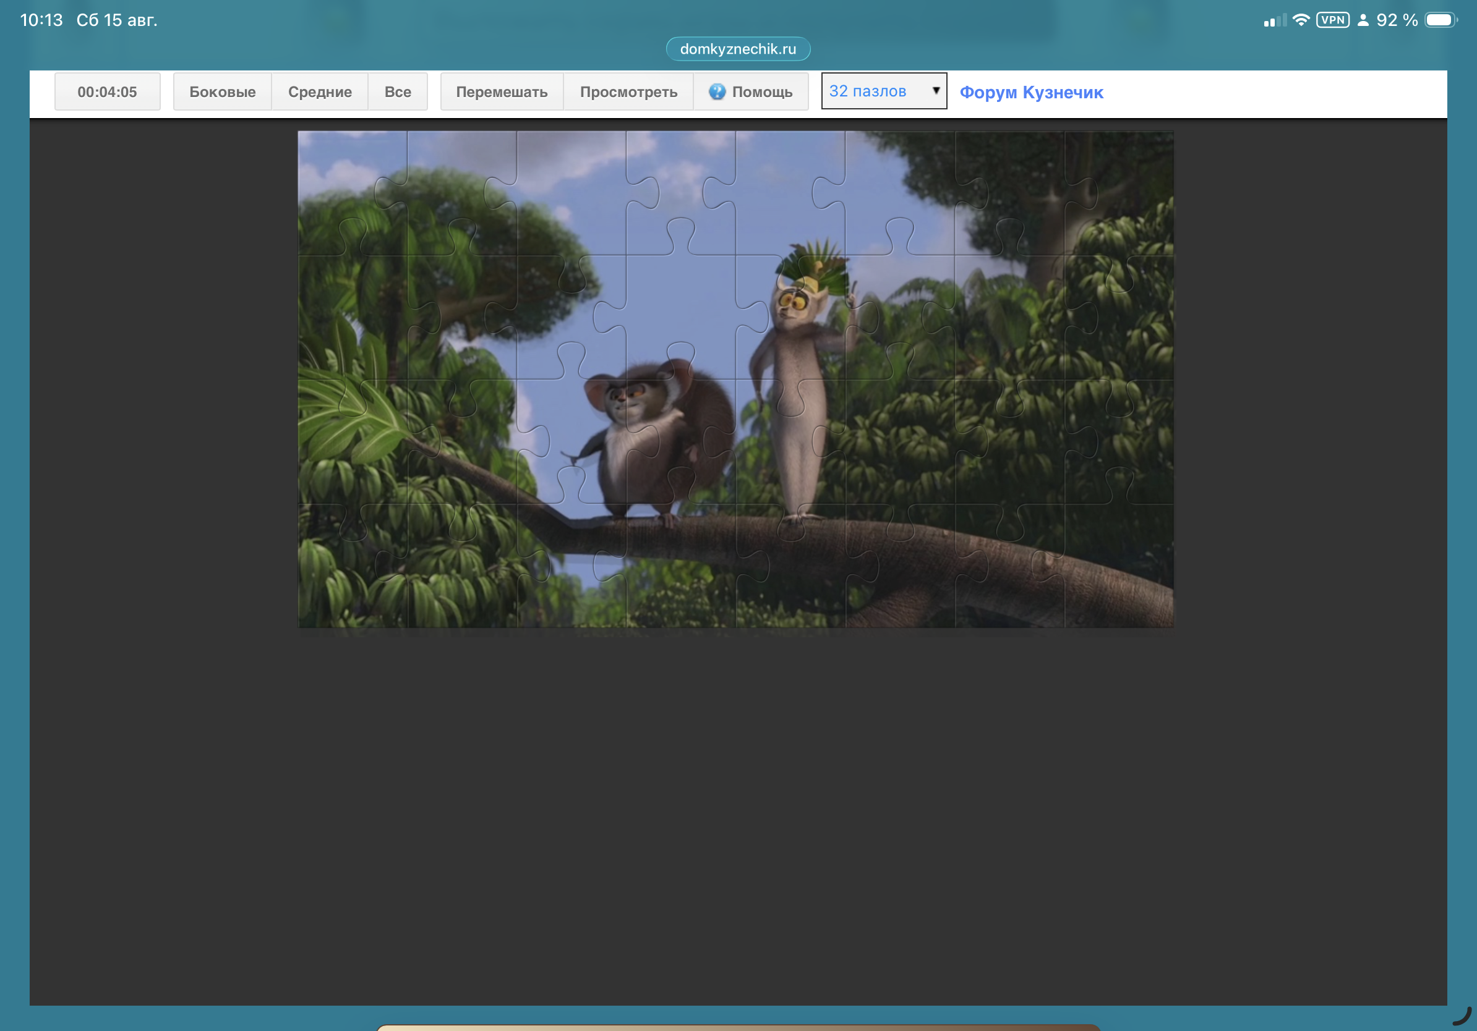The image size is (1477, 1031).
Task: Click the assembled lemur puzzle image
Action: point(735,380)
